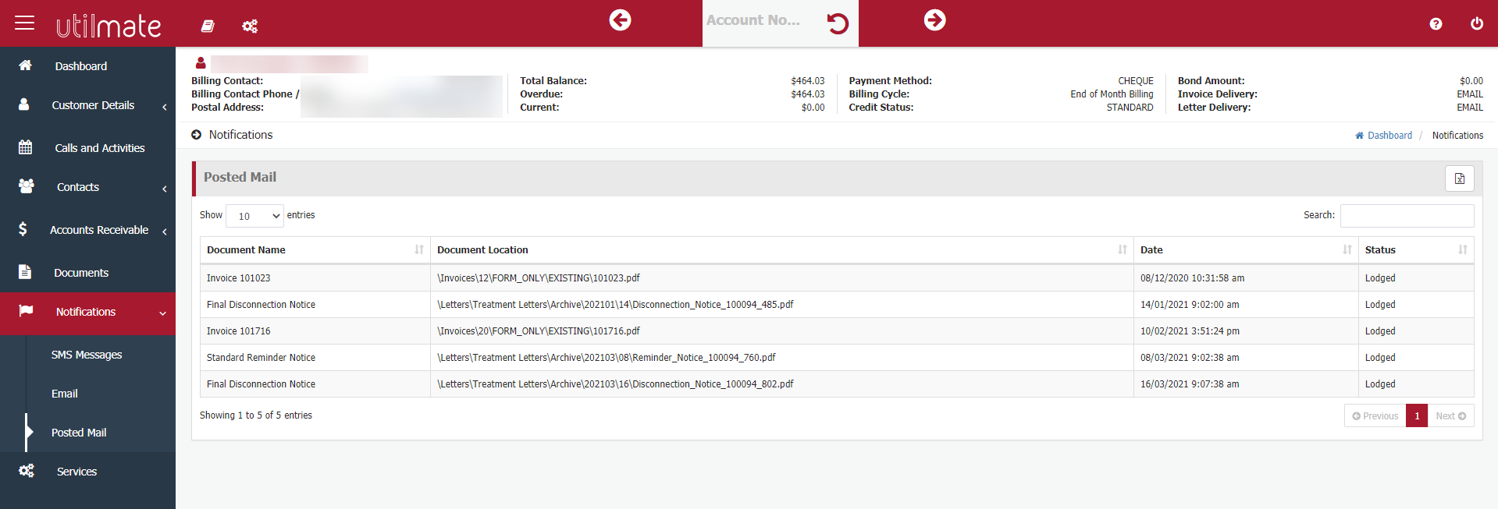This screenshot has width=1498, height=509.
Task: Sort table by Document Name column
Action: [312, 250]
